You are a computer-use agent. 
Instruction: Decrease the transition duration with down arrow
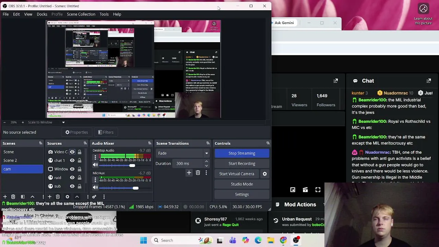[x=206, y=166]
